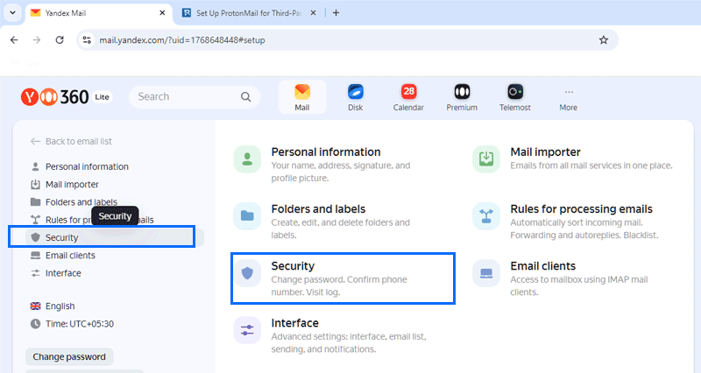The height and width of the screenshot is (373, 701).
Task: Switch to Set Up ProtonMail tab
Action: pos(250,13)
